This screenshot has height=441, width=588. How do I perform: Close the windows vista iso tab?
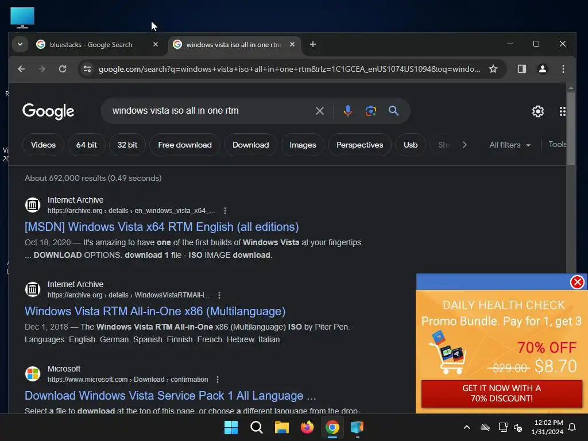pos(292,44)
